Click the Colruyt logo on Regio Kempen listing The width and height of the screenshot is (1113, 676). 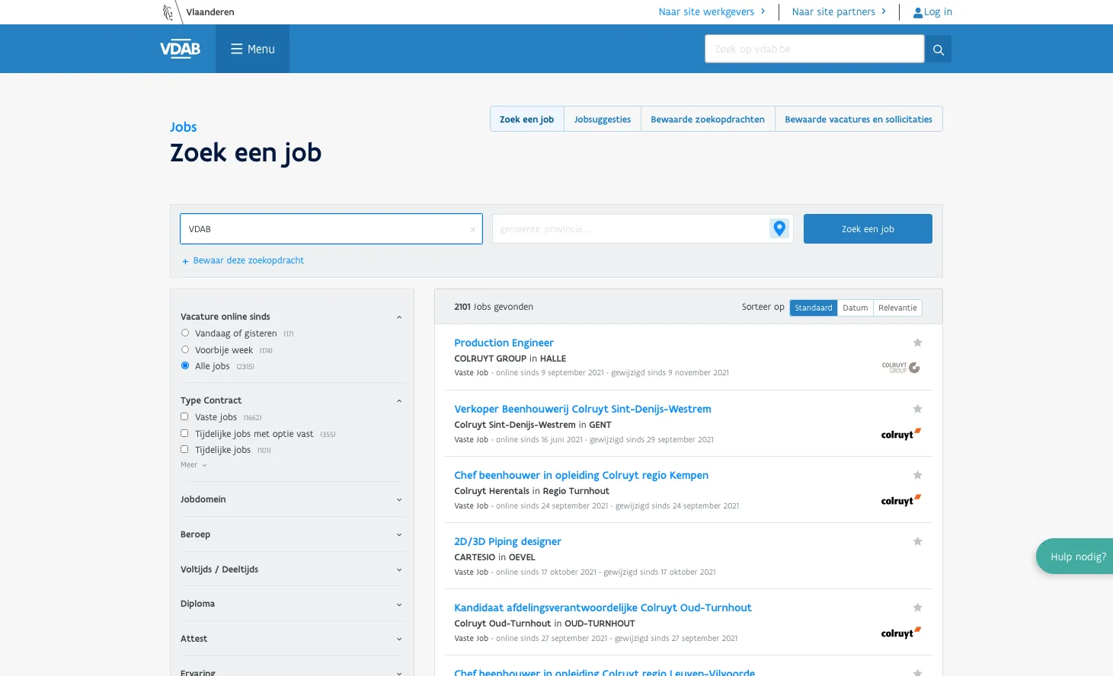pos(901,500)
